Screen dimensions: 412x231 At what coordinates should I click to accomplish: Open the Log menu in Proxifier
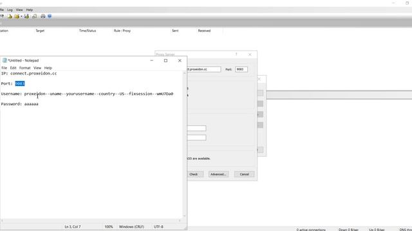pyautogui.click(x=10, y=10)
